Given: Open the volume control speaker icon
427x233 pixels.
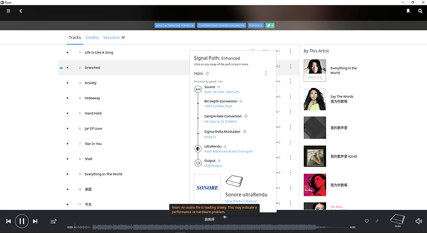Looking at the screenshot, I should pos(418,221).
